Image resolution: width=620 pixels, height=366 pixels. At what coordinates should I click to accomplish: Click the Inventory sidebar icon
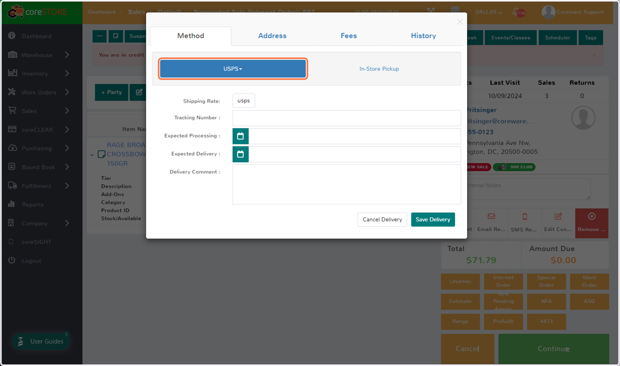(x=12, y=73)
